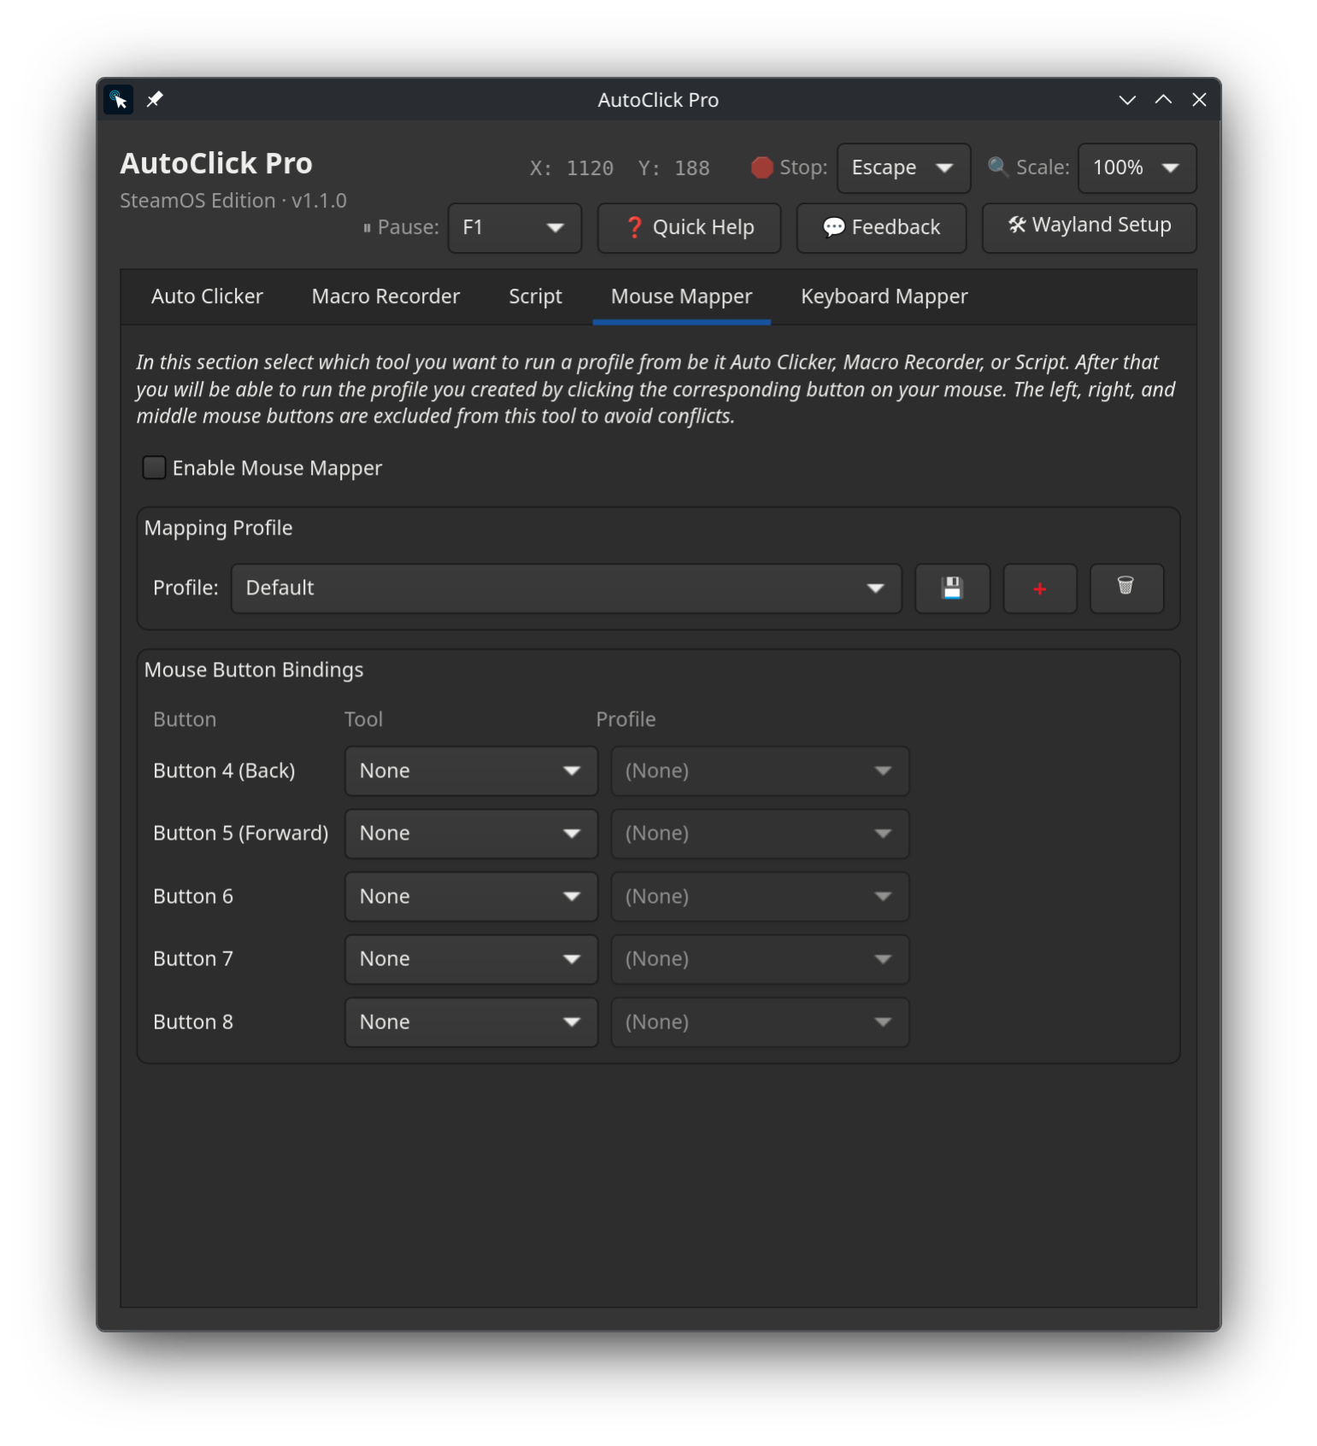Screen dimensions: 1317x1446
Task: Add a new mapping profile with the red plus
Action: pos(1039,588)
